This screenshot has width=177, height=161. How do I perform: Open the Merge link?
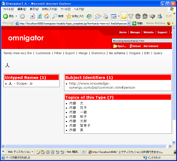point(83,53)
